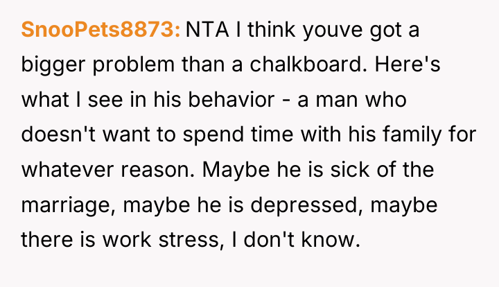Click the word NTA after the username
The height and width of the screenshot is (287, 499).
click(207, 30)
